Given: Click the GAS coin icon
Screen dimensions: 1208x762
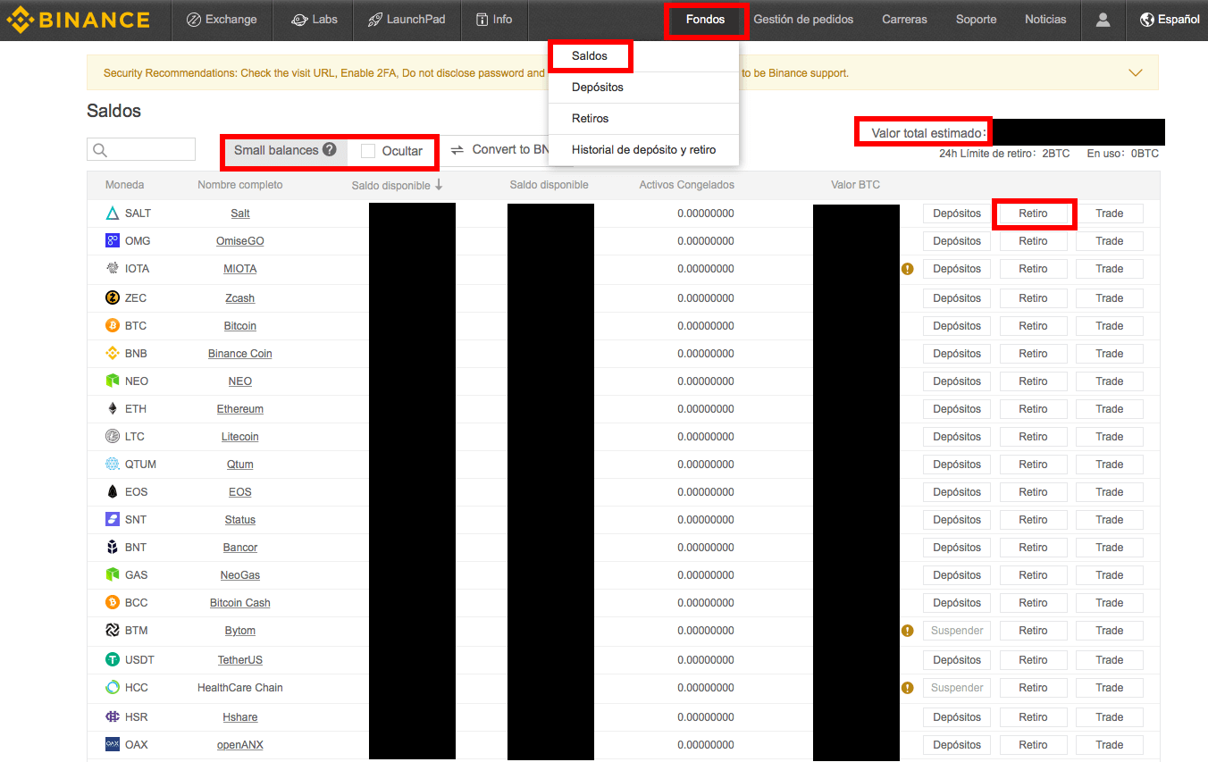Looking at the screenshot, I should (x=113, y=575).
